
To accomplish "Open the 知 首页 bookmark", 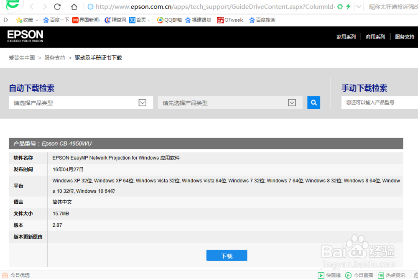I will (139, 20).
